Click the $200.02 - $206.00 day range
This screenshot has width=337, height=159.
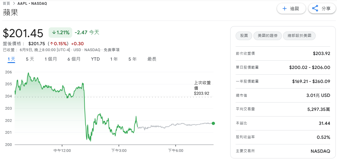click(310, 67)
